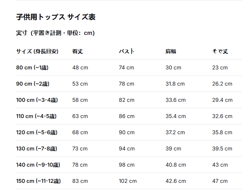Screen dimensions: 242x192
Task: Select the 90 cm (~2歳) size row label
Action: pos(33,84)
